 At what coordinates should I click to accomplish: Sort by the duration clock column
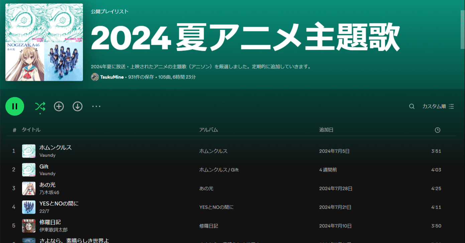coord(438,130)
